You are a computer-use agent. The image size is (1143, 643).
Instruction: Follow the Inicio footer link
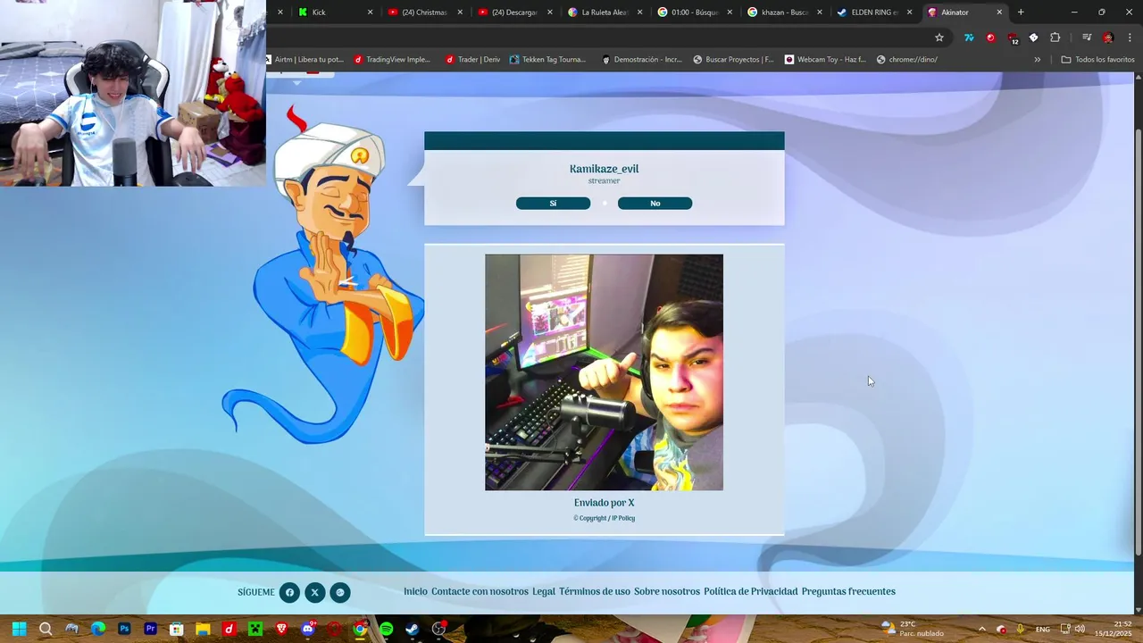pos(415,591)
